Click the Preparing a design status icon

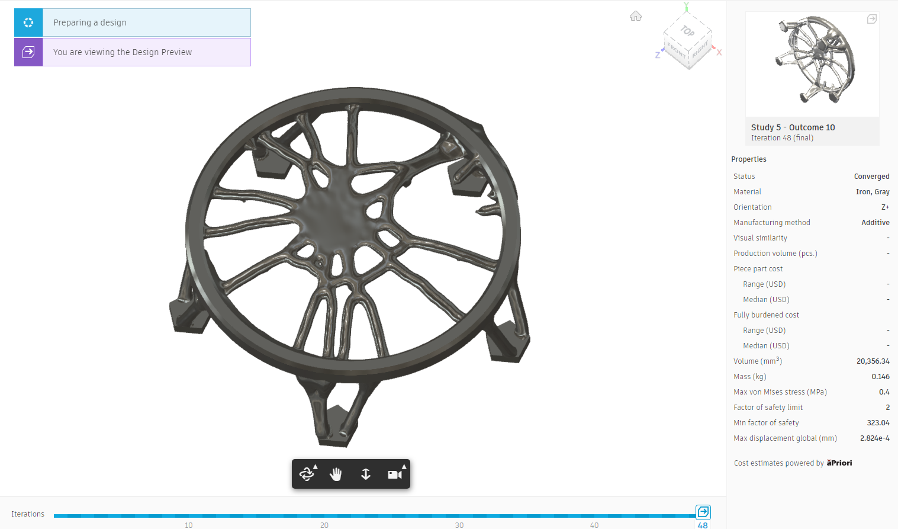28,23
